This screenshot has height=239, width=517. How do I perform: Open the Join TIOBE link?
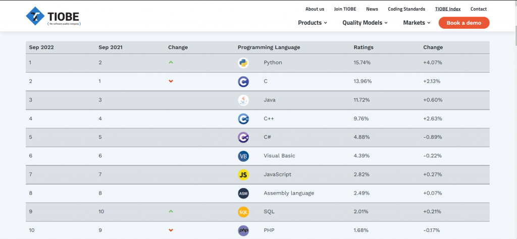pos(345,9)
